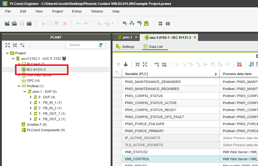
Task: Collapse the Project root node
Action: click(7, 53)
